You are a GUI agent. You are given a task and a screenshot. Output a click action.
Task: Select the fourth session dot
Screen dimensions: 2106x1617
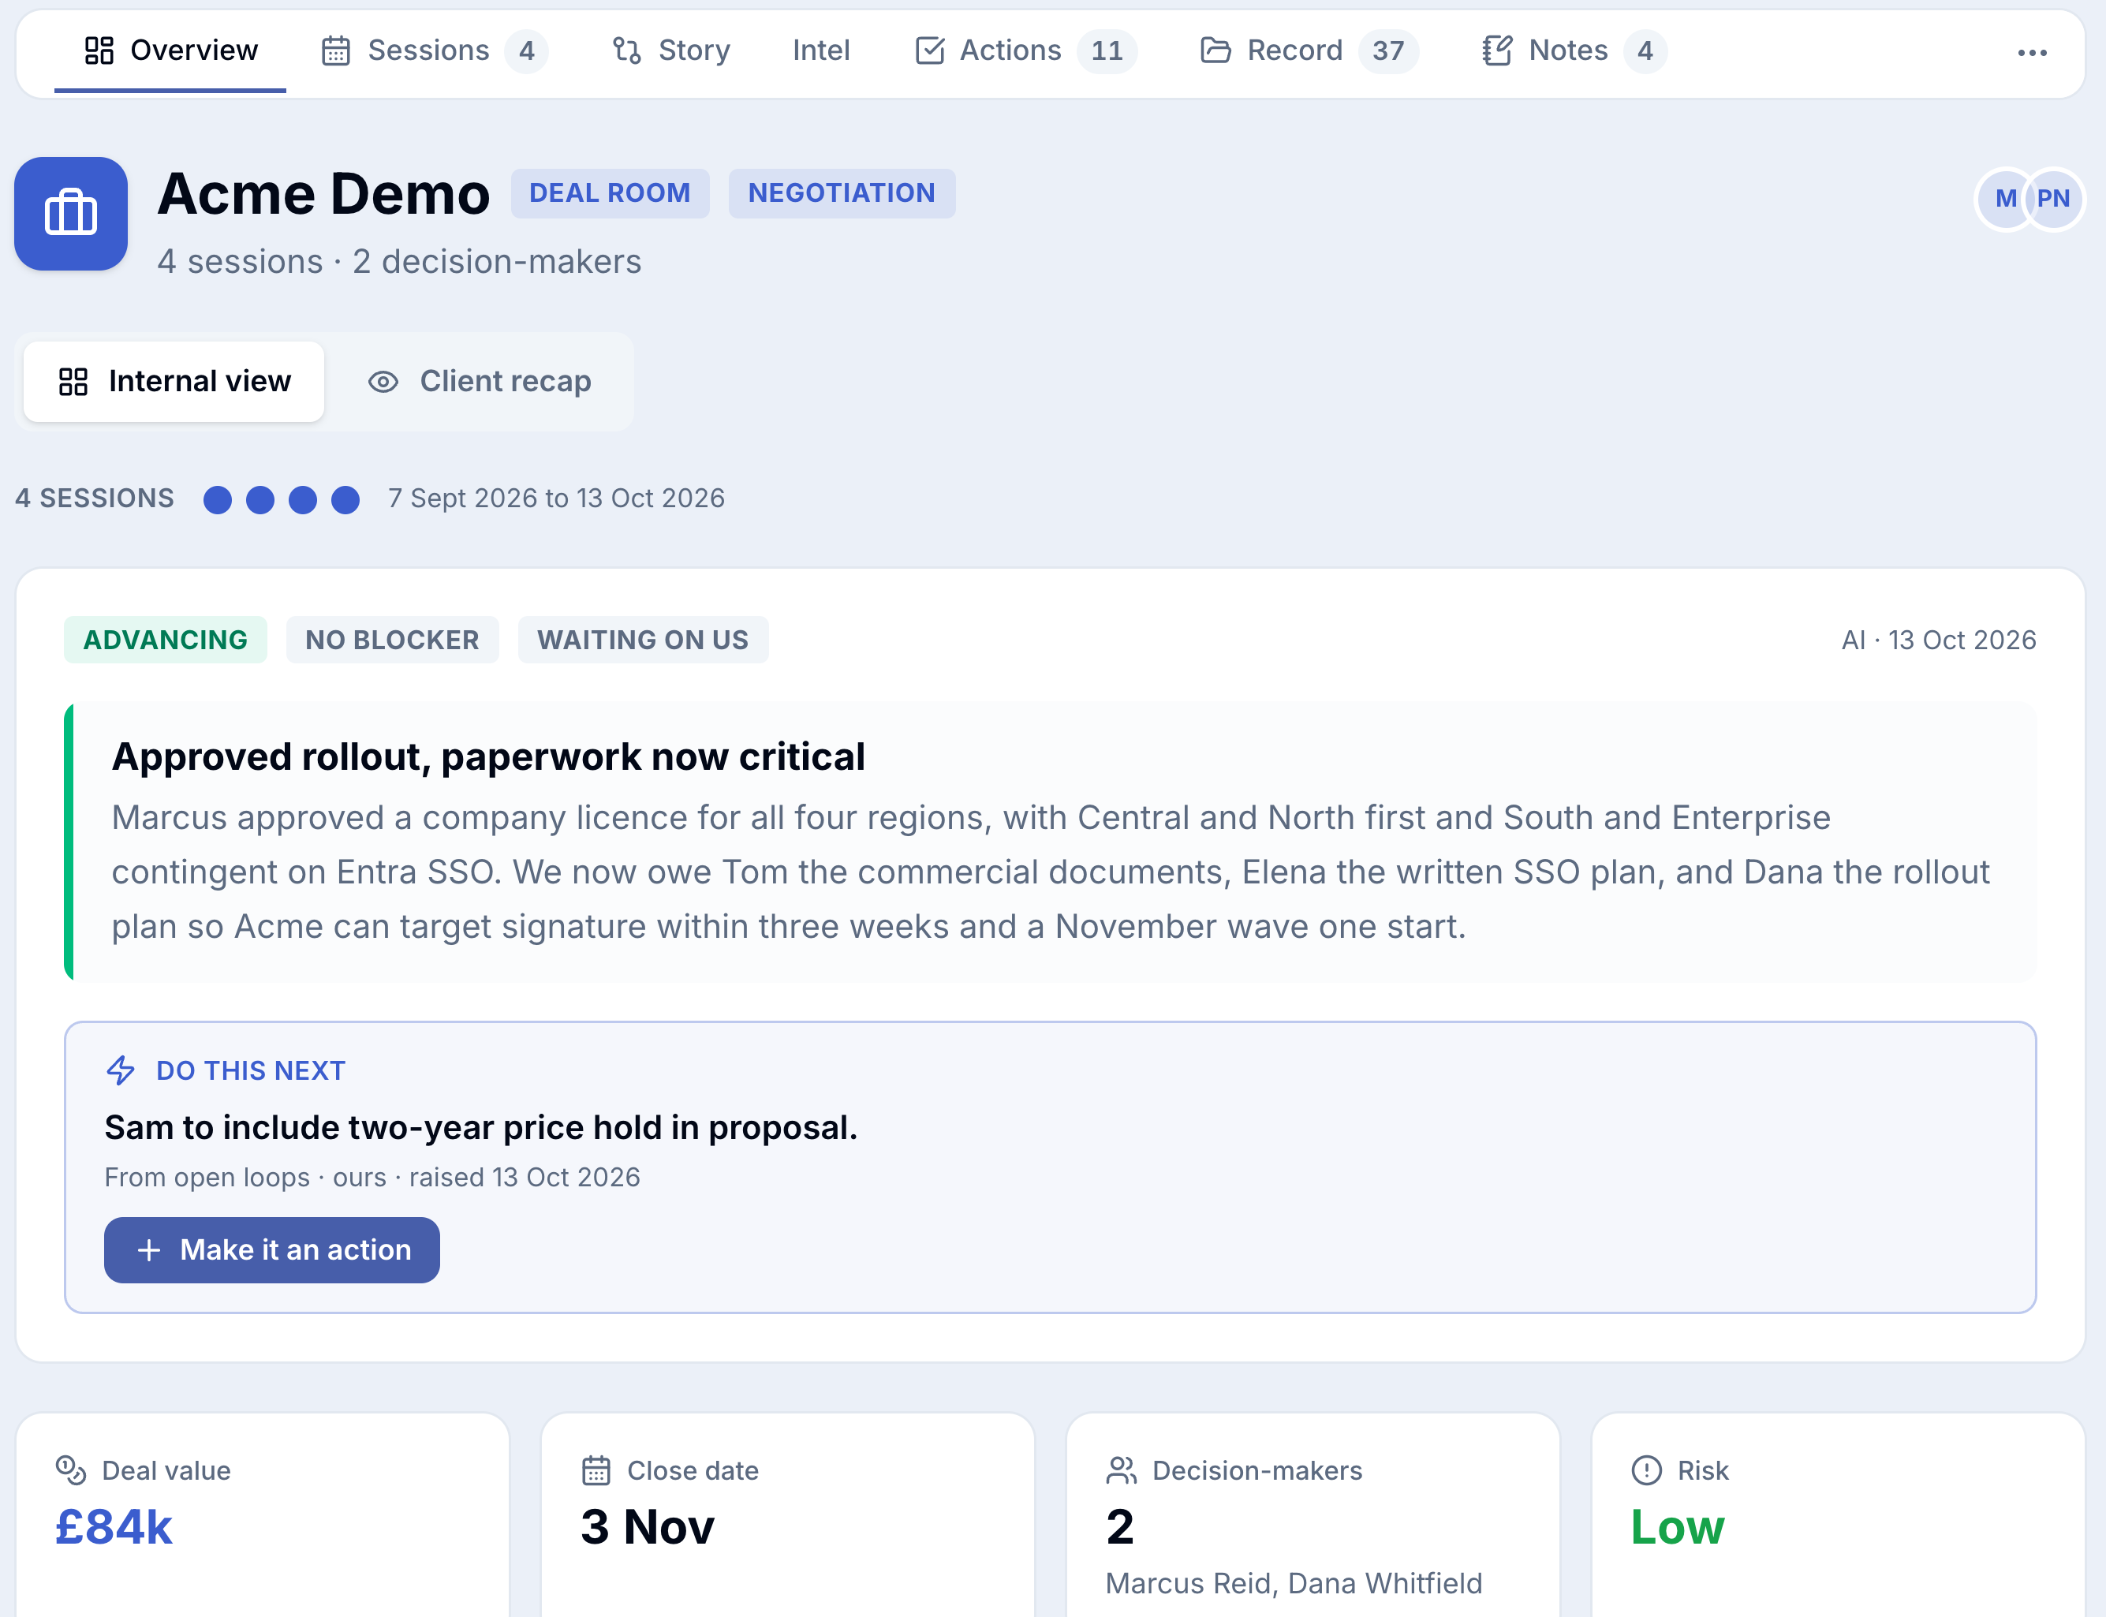coord(345,499)
